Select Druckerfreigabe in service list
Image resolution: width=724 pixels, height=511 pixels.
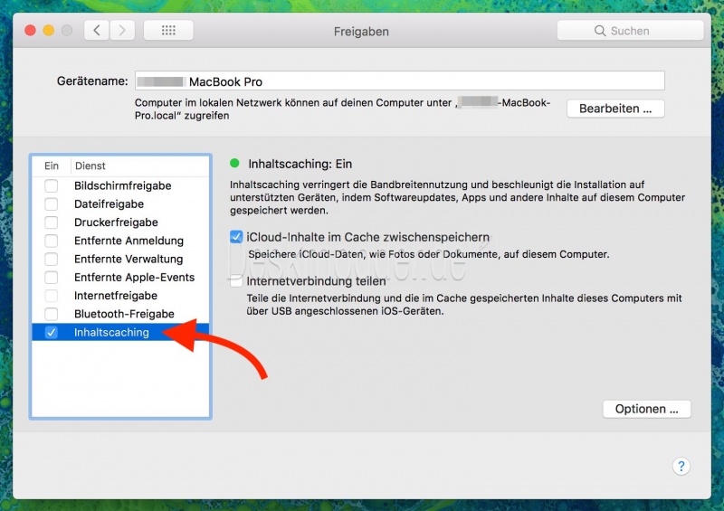point(116,222)
